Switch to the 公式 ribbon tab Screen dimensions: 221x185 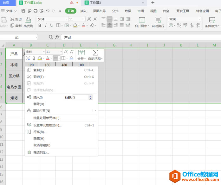click(x=115, y=11)
